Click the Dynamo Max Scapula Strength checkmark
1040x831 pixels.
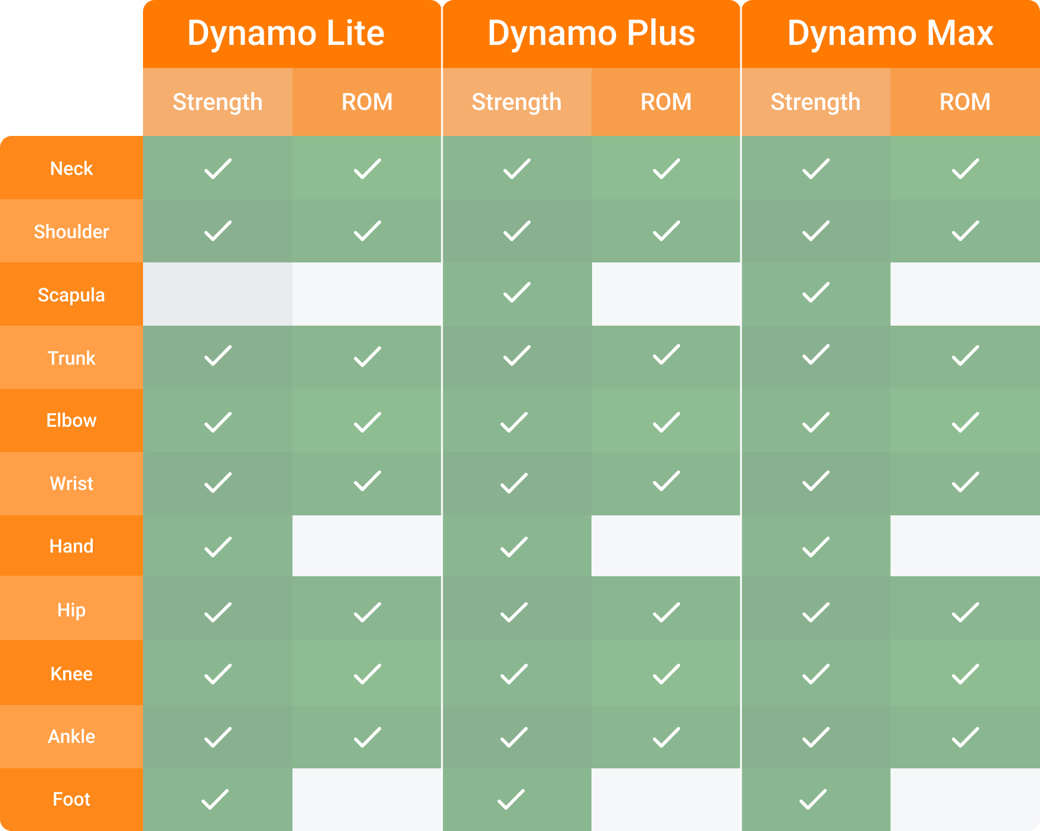point(815,293)
